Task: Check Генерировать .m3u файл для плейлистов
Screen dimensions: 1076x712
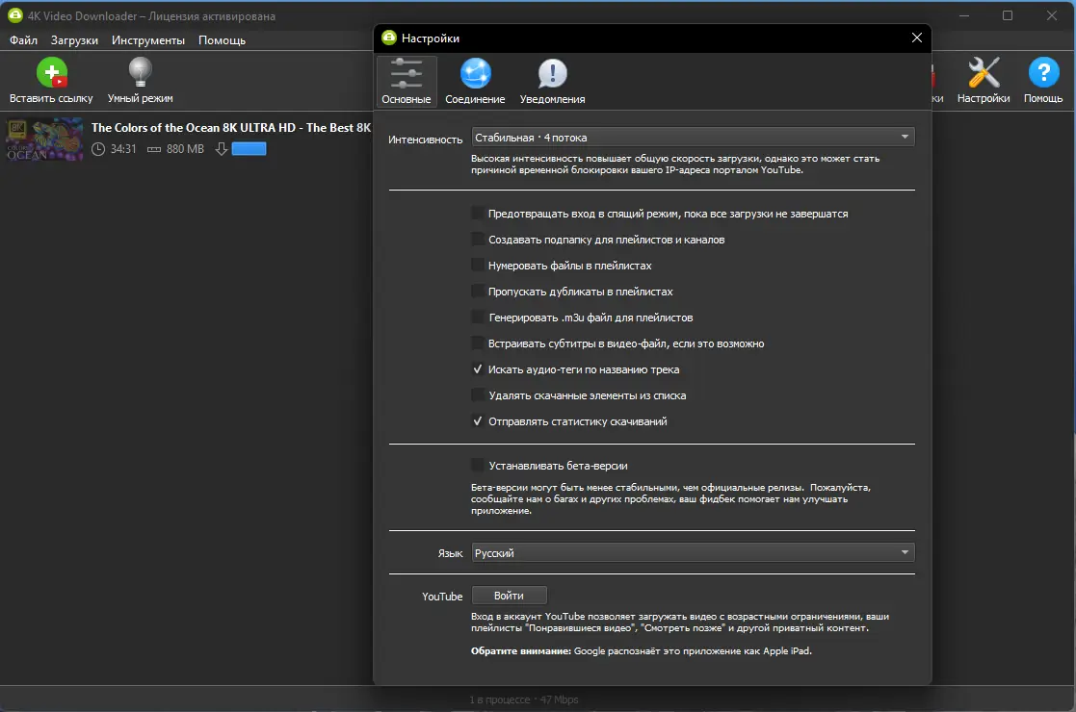Action: (478, 318)
